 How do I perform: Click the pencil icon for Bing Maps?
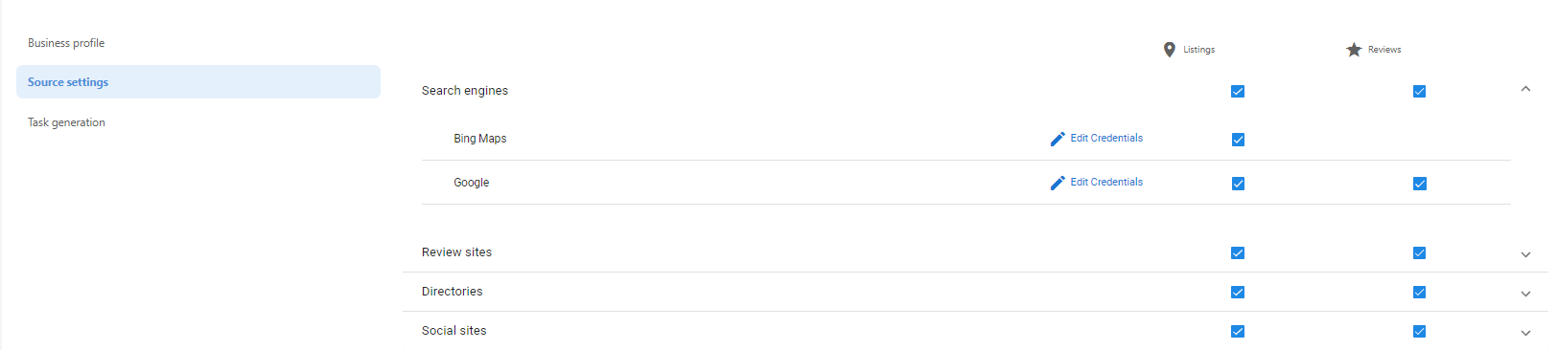(1058, 139)
